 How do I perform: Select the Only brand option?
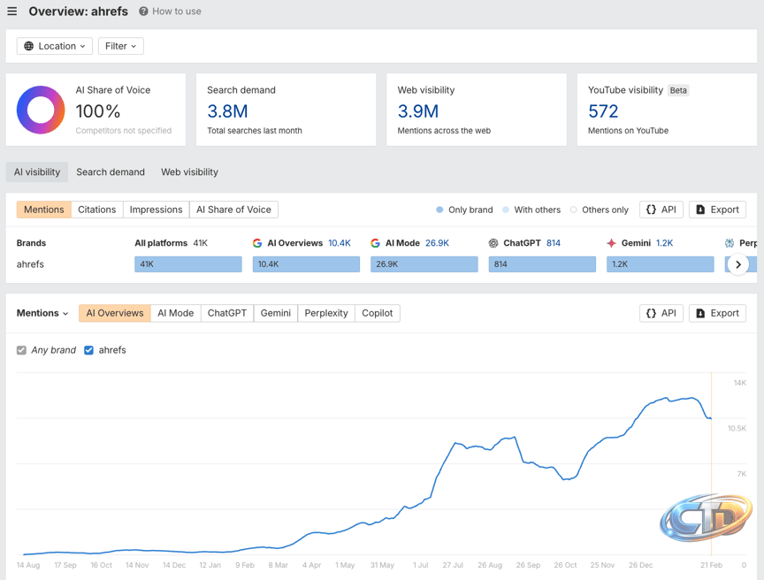464,210
